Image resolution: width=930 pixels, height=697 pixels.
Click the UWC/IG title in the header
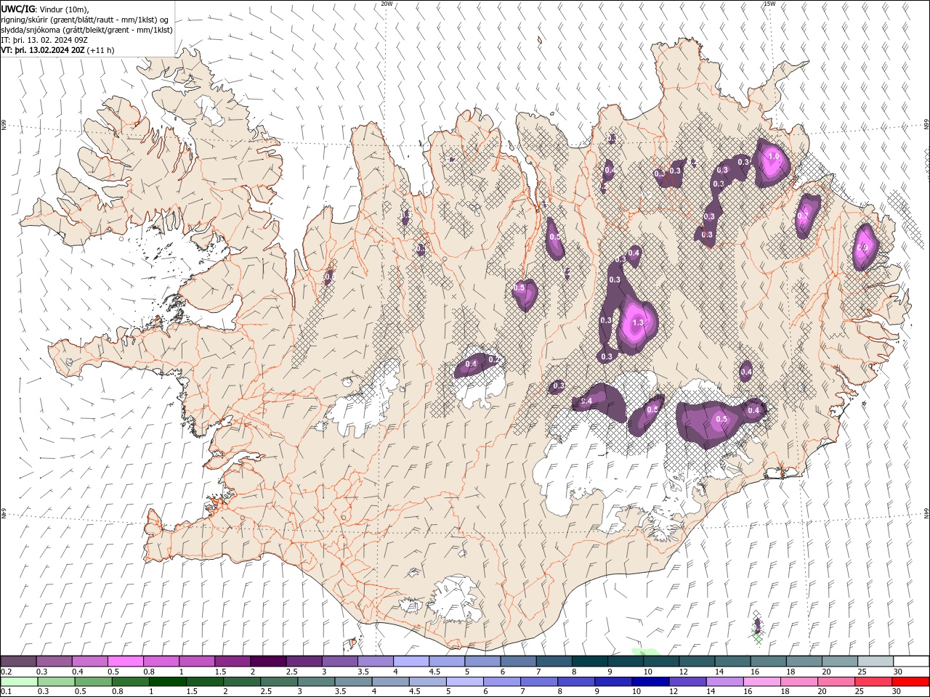tap(18, 9)
